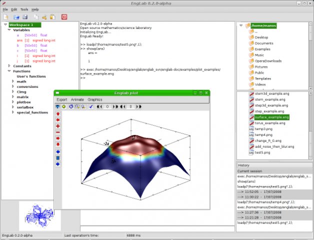314x240 pixels.
Task: Collapse the Workspace 1 tree node
Action: point(5,24)
